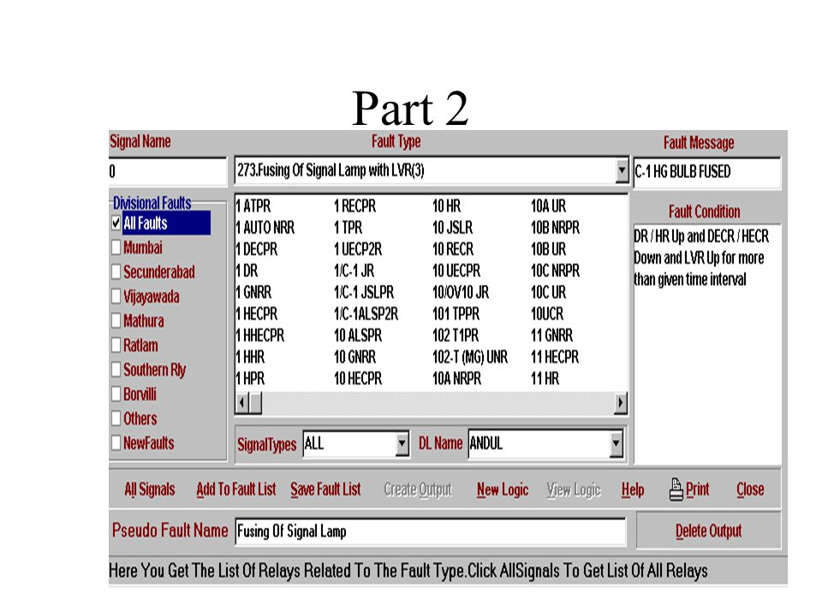The width and height of the screenshot is (822, 616).
Task: Select relay 1/C-1ALSP2R
Action: (x=366, y=314)
